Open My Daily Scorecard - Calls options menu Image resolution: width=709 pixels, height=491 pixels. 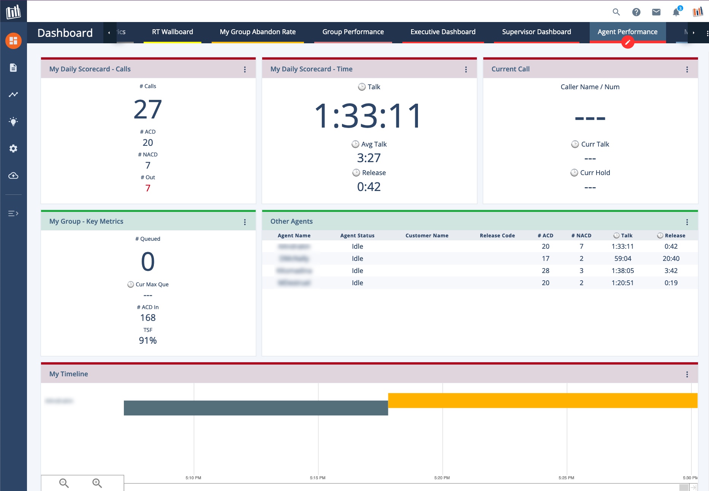245,69
